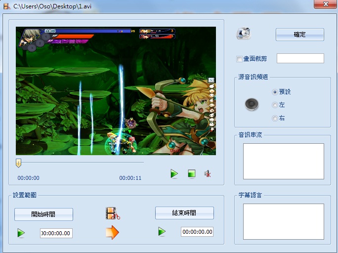Play from end time position
The image size is (338, 253).
[162, 232]
